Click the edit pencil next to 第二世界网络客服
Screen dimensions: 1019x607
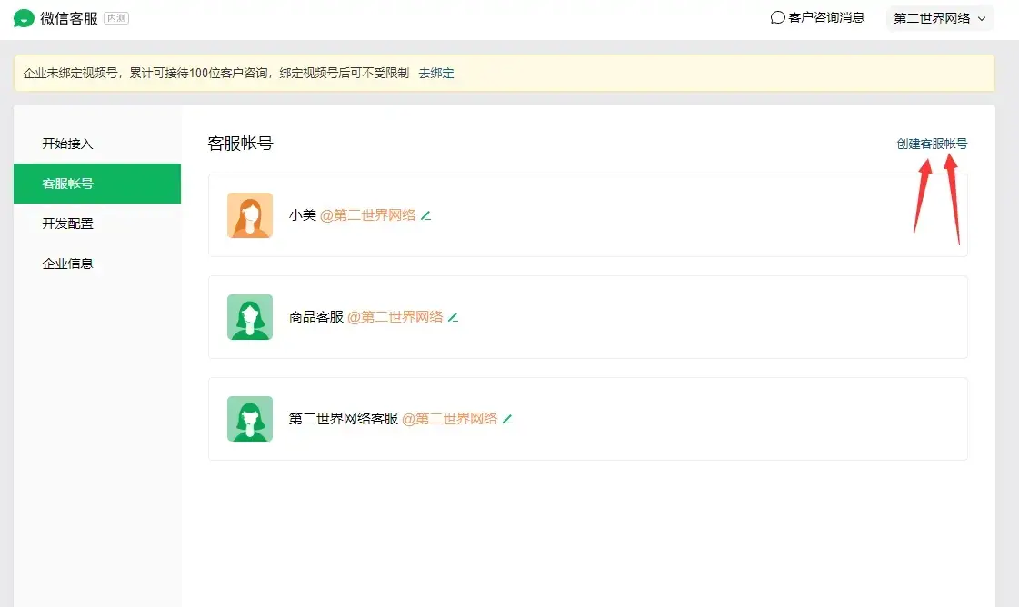click(507, 420)
